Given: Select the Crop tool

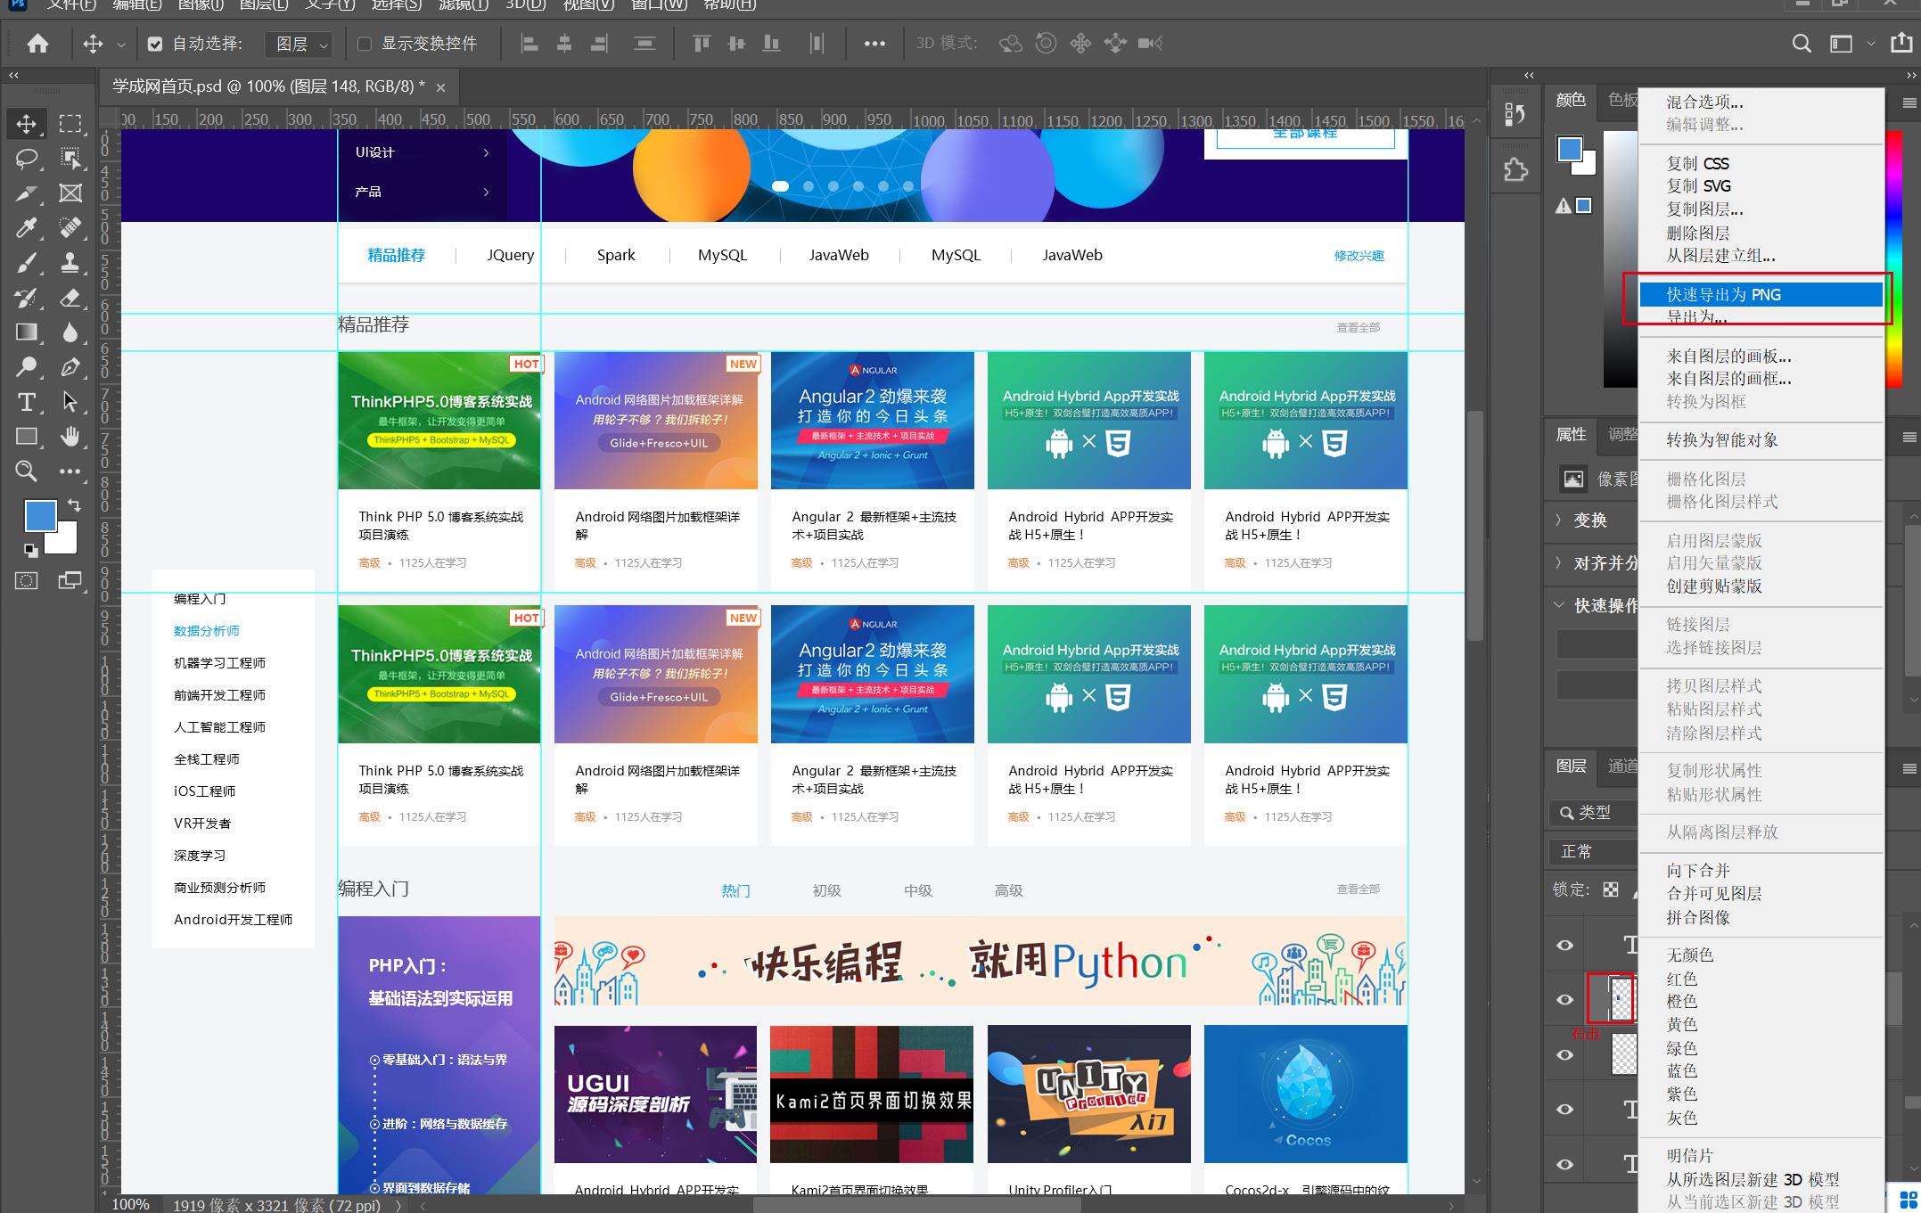Looking at the screenshot, I should pyautogui.click(x=27, y=193).
